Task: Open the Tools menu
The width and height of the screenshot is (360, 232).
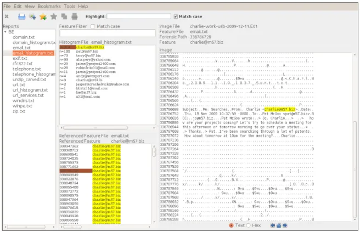Action: point(69,7)
